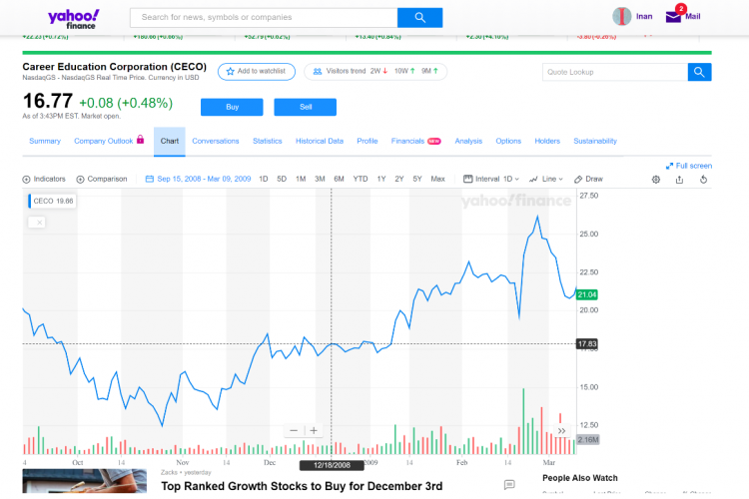Remove CECO series with the x button

tap(38, 223)
